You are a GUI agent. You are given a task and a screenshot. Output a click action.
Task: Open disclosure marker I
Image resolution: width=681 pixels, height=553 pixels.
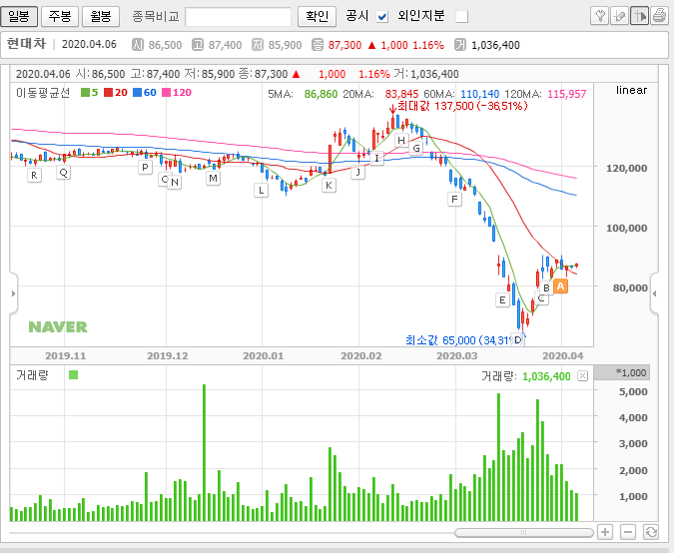point(376,158)
